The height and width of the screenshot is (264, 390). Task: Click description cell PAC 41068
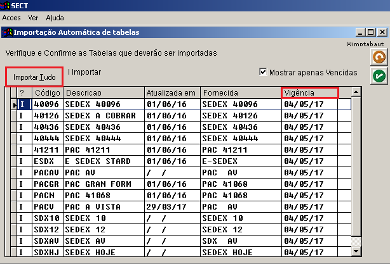104,196
